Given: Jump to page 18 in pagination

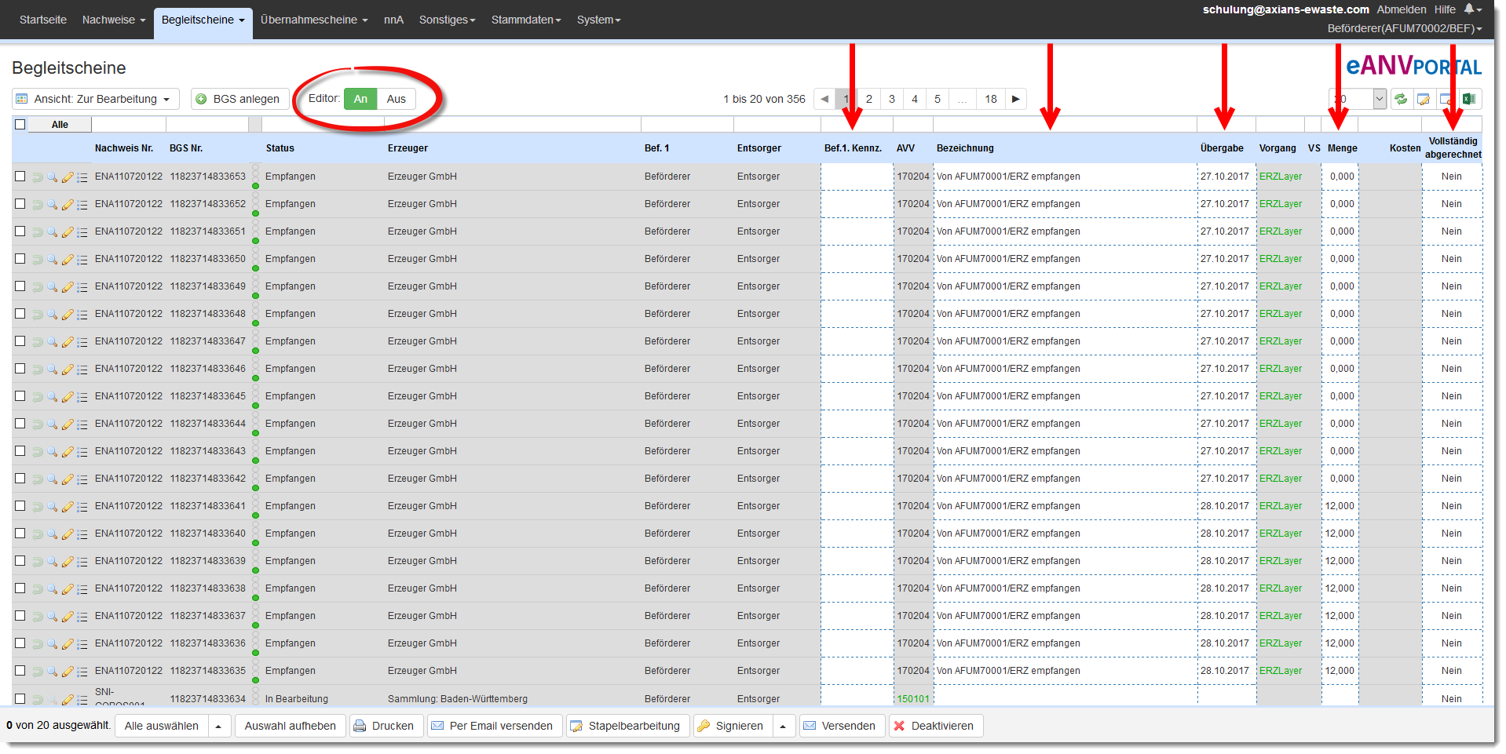Looking at the screenshot, I should click(991, 99).
